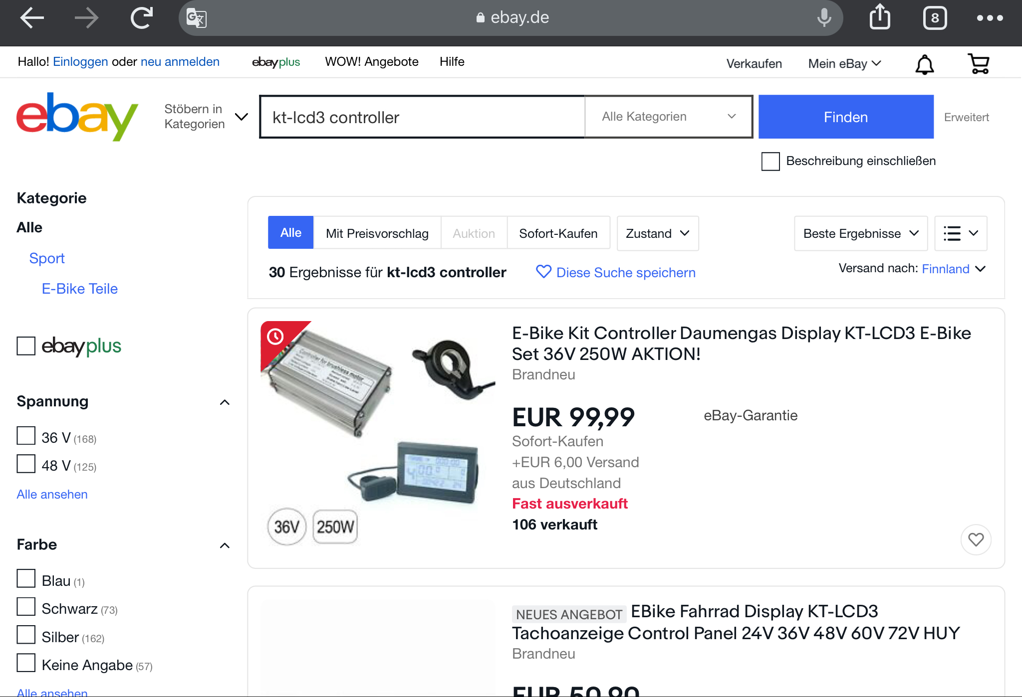Show open tabs counter

935,18
